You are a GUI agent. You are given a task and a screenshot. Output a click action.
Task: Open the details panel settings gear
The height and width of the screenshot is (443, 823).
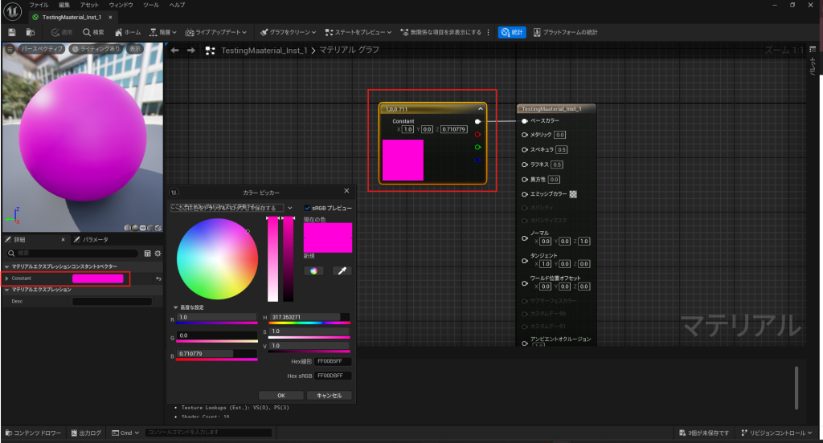(x=158, y=253)
